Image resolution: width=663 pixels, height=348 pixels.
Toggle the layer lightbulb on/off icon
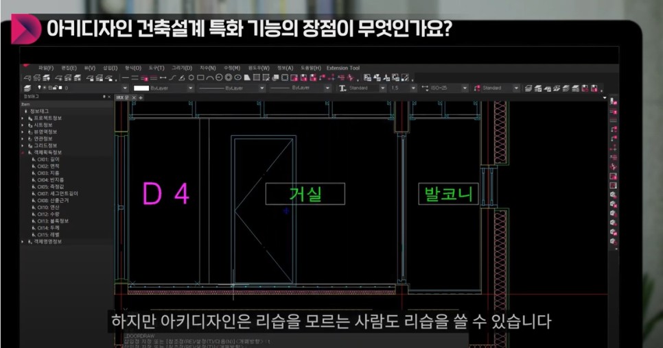point(39,88)
